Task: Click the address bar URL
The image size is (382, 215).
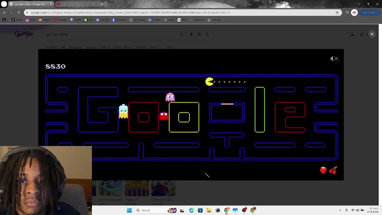Action: pos(130,13)
